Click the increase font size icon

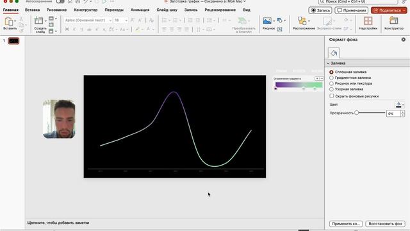click(133, 20)
